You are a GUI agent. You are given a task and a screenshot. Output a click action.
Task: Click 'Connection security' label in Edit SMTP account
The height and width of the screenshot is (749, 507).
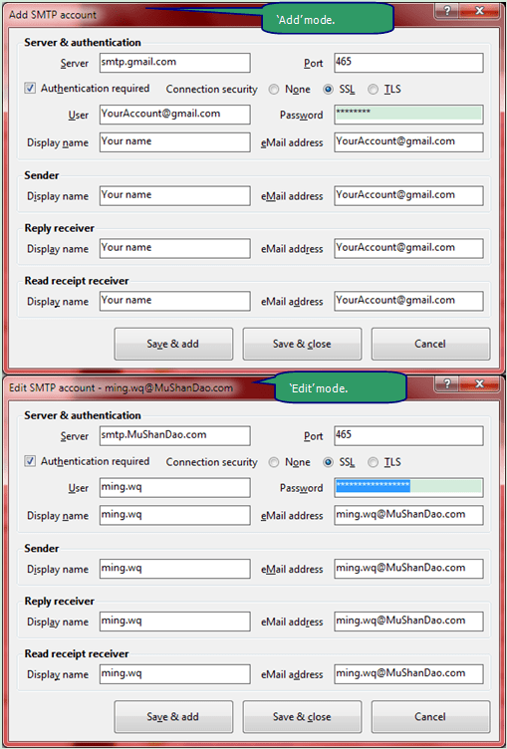212,462
